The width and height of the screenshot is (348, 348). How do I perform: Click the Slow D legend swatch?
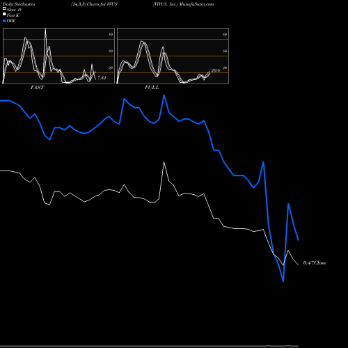click(x=4, y=8)
